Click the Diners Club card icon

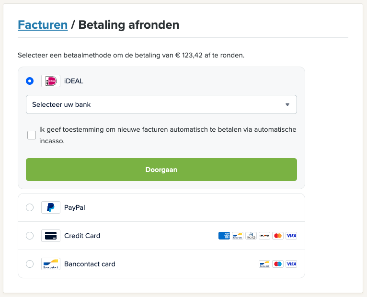click(x=251, y=236)
